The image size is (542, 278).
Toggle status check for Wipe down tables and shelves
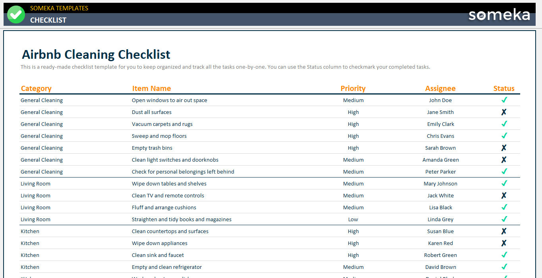[504, 183]
